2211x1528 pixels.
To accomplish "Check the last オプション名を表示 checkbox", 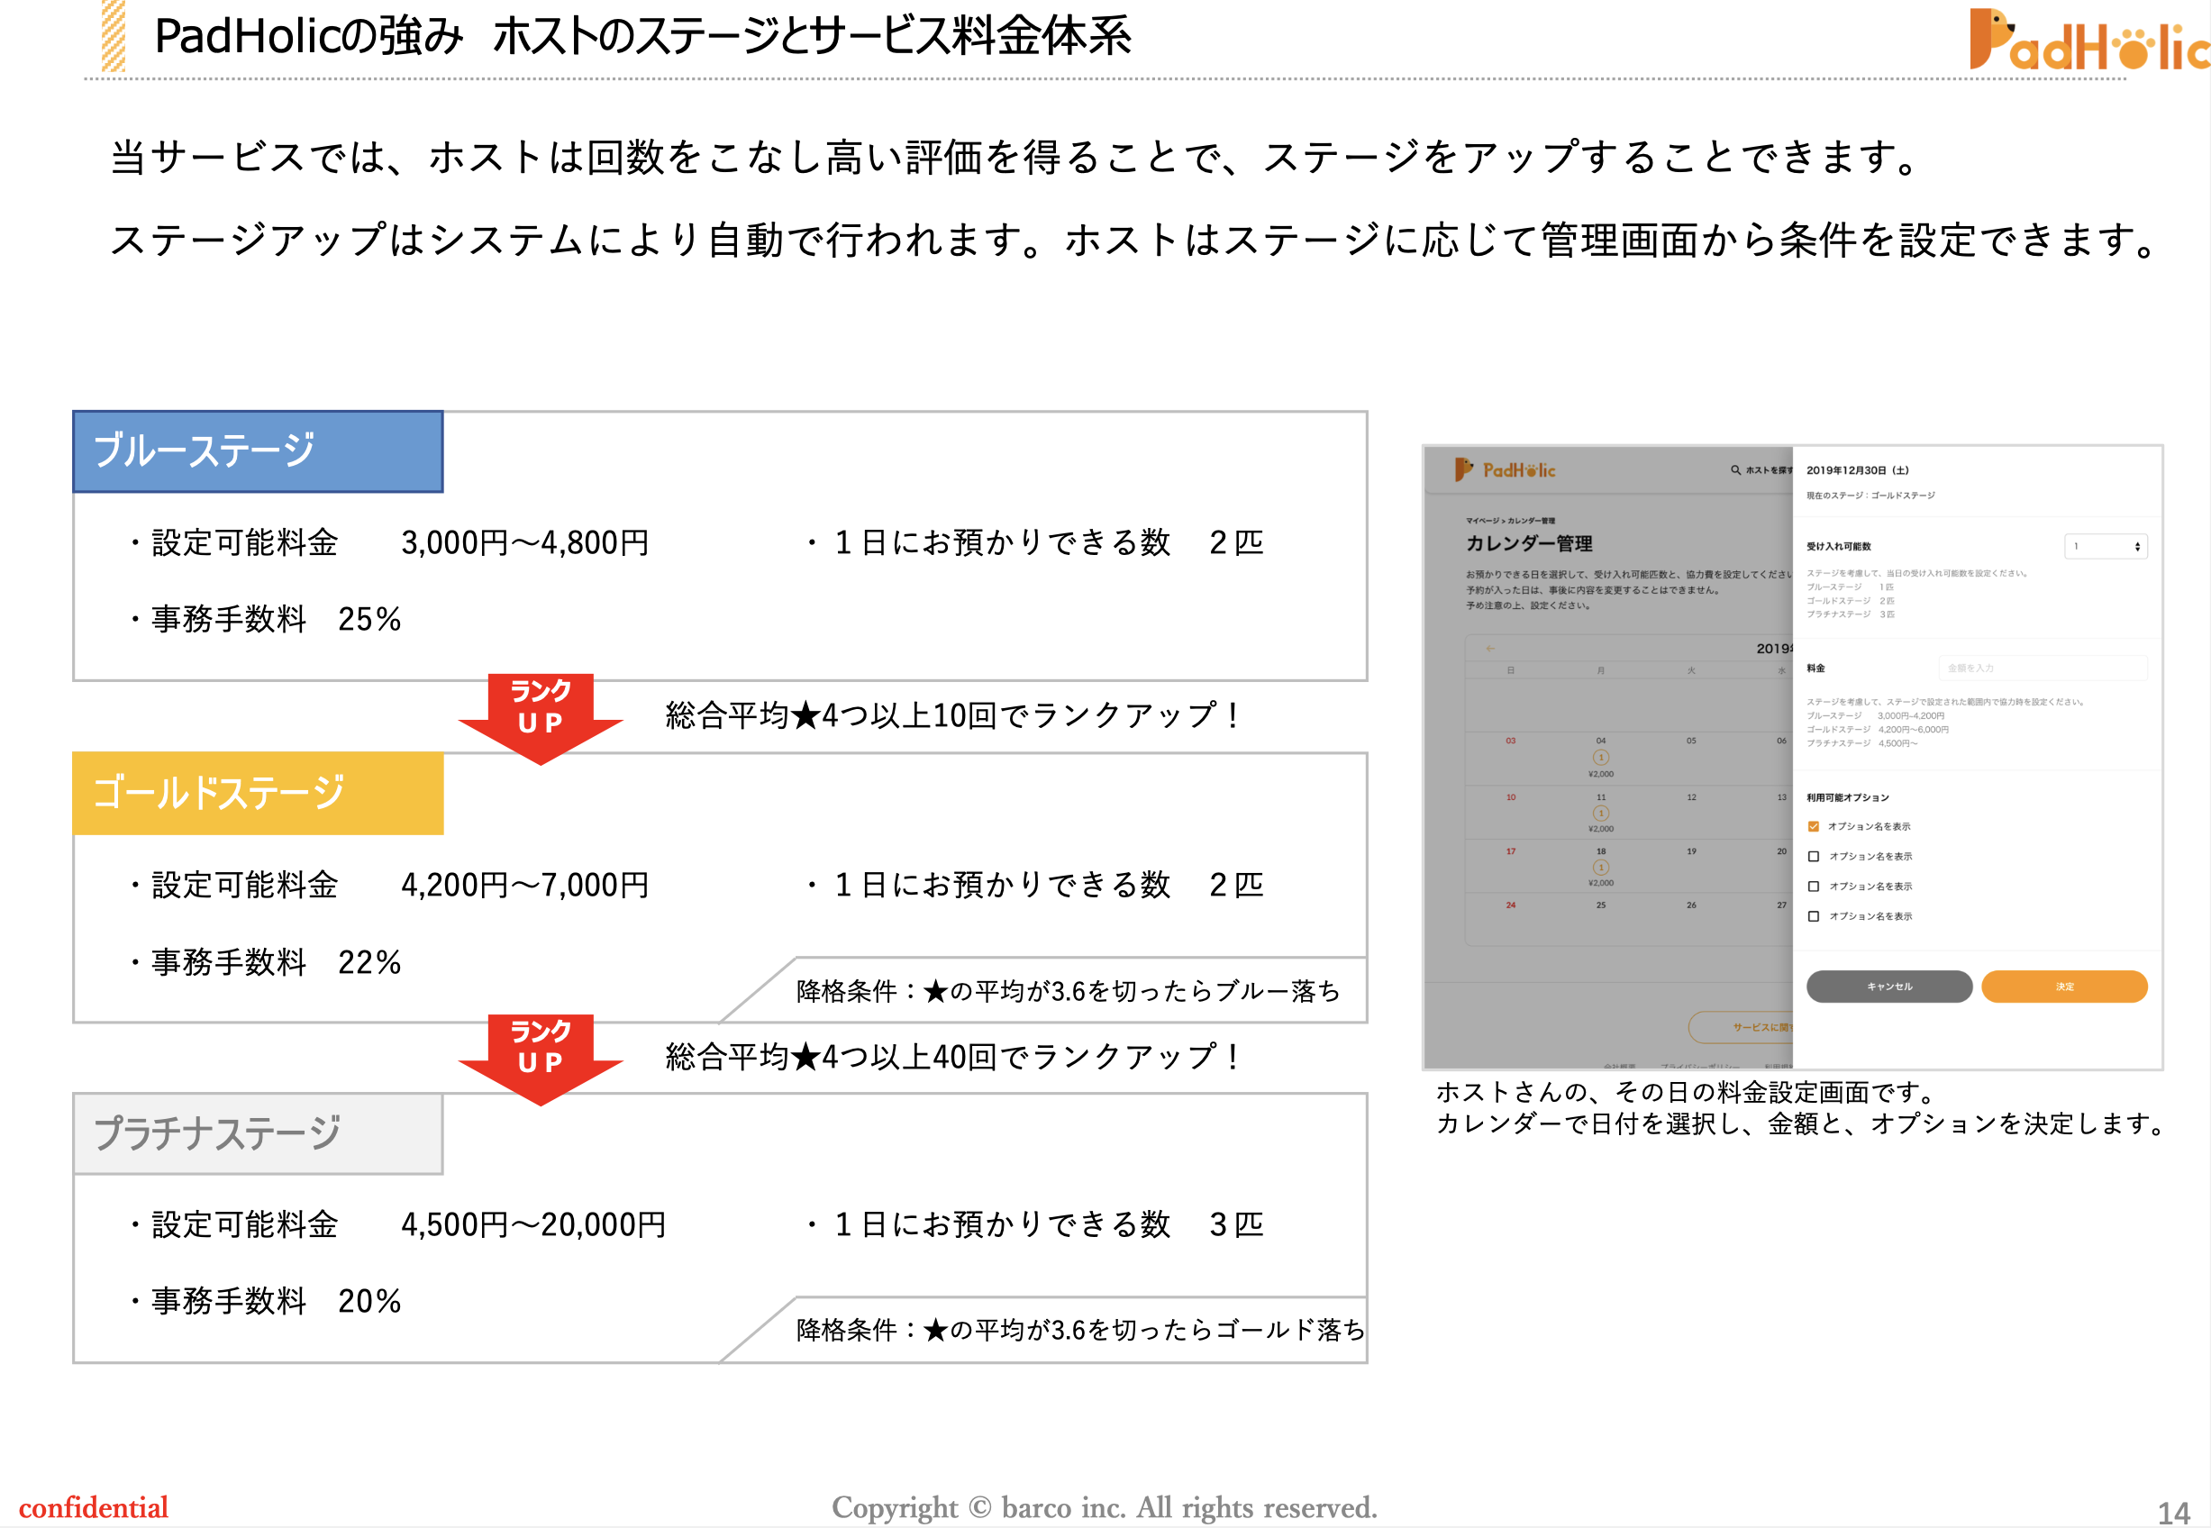I will (x=1813, y=916).
